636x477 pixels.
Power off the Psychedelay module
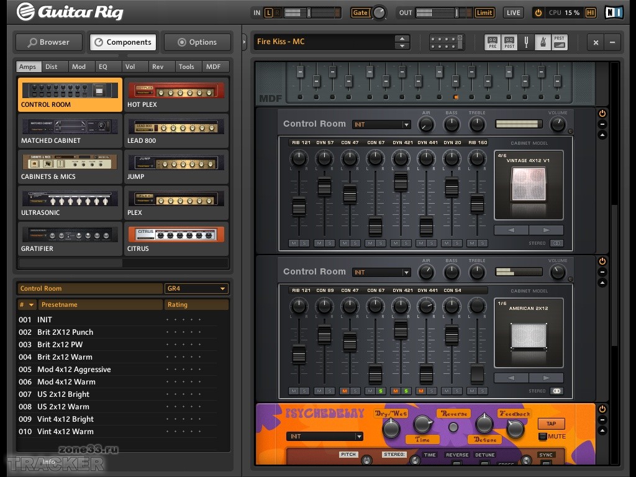(x=602, y=409)
